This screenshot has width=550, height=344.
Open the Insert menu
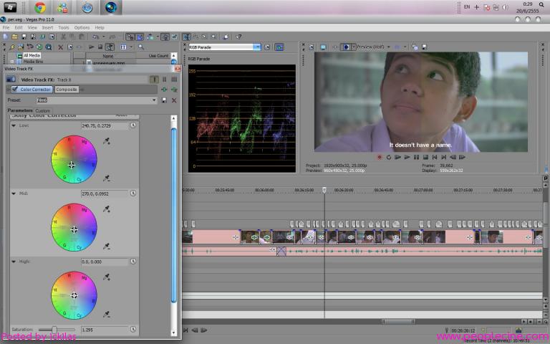47,27
